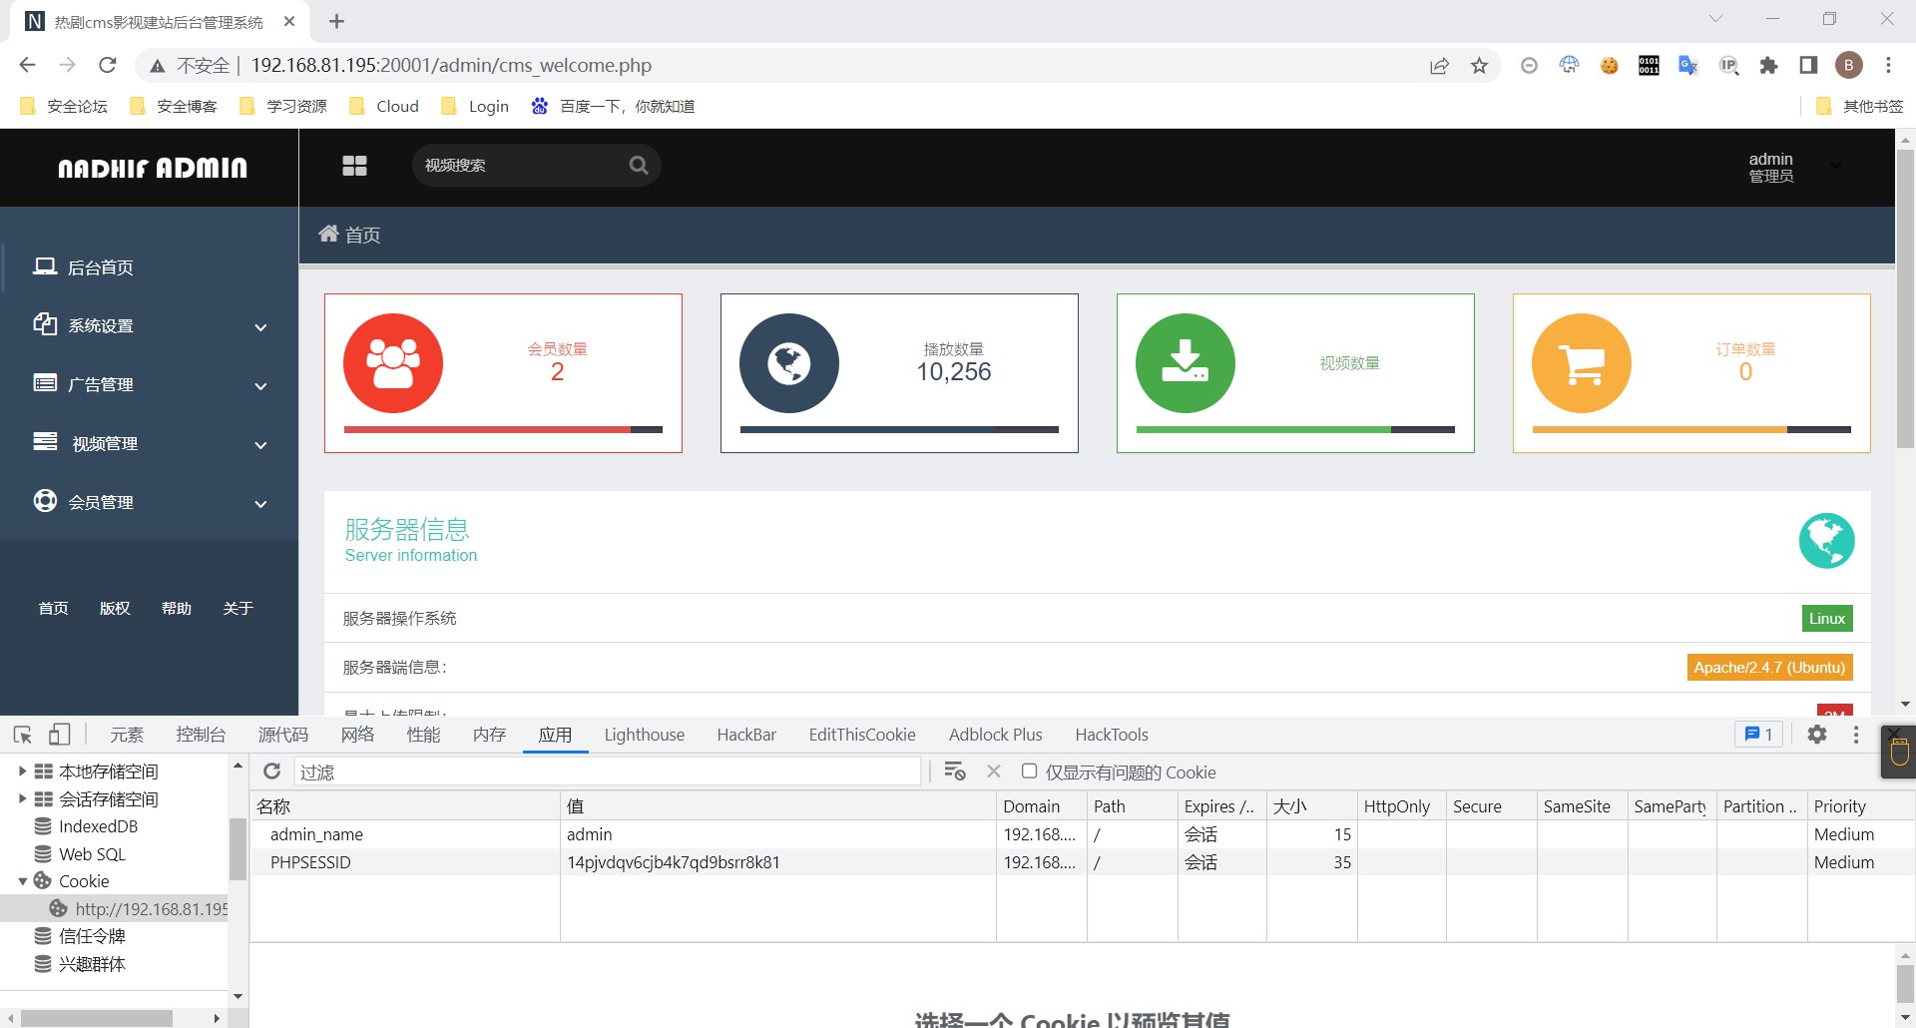1916x1028 pixels.
Task: Click the delete selected cookie X icon
Action: (993, 771)
